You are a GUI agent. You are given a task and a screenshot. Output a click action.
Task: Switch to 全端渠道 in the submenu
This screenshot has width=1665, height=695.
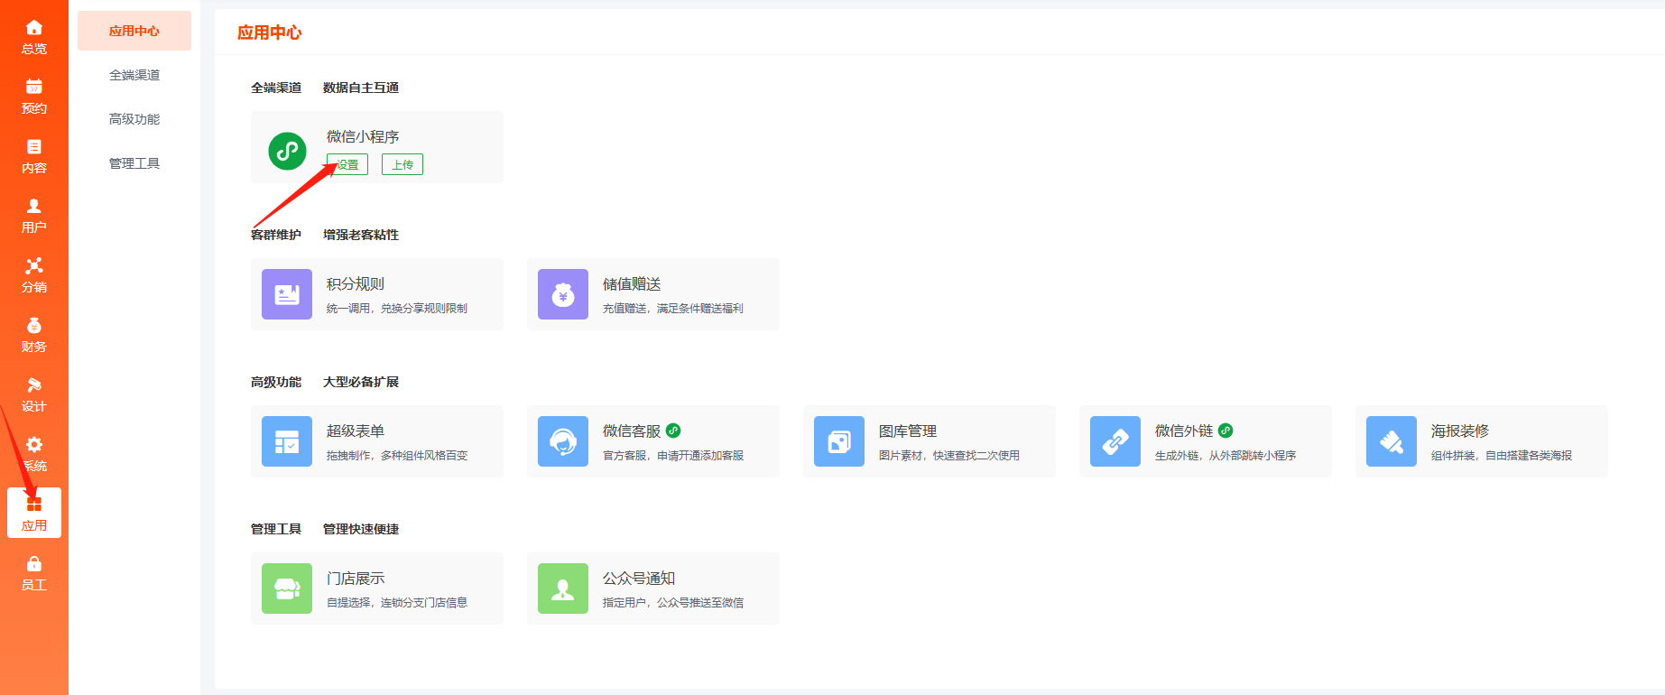[134, 75]
